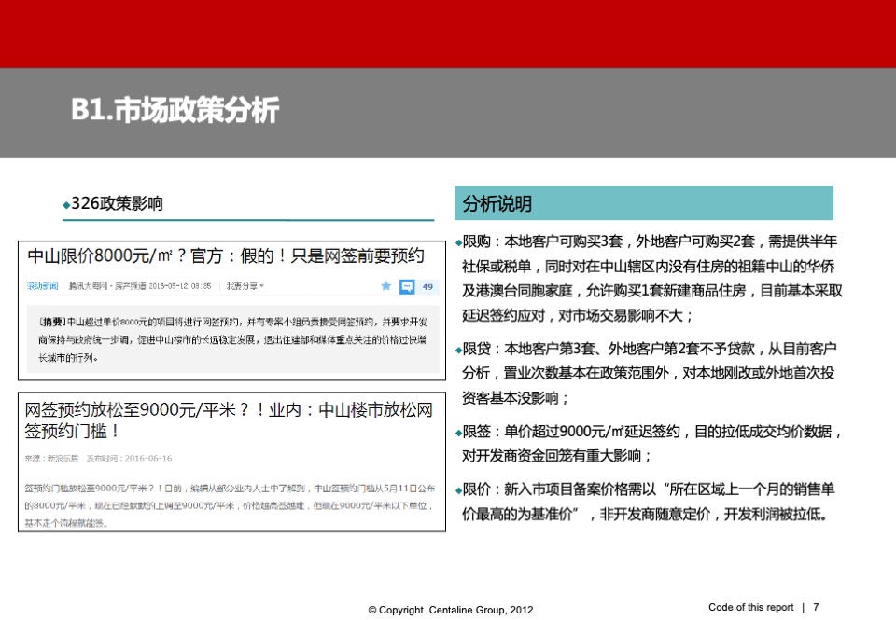Click the comment count badge showing 49
The image size is (896, 620).
point(426,287)
